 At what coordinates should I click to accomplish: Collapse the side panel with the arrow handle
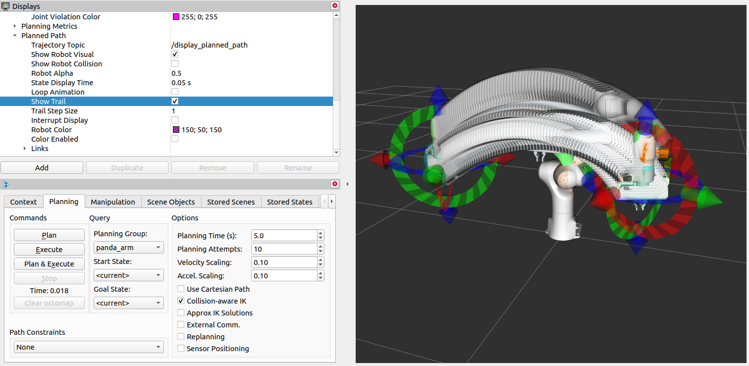(347, 184)
